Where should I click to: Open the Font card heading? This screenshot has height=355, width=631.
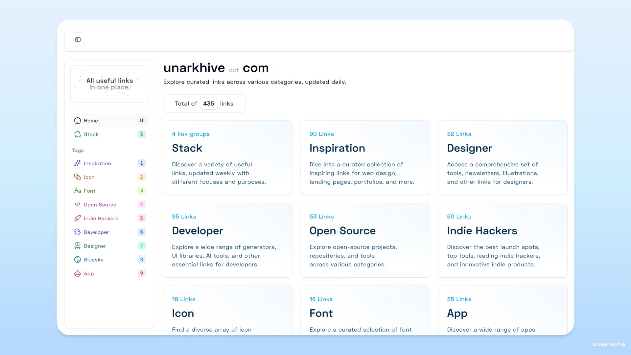(321, 313)
